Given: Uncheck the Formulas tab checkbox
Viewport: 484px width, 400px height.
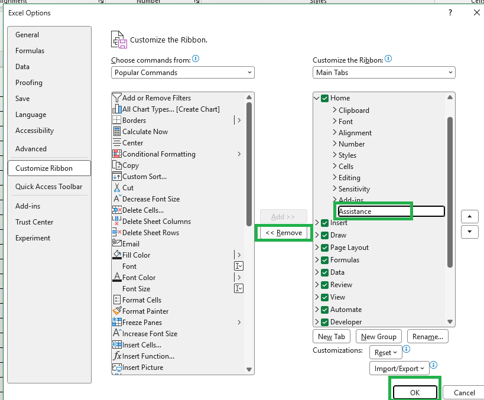Looking at the screenshot, I should click(x=324, y=260).
